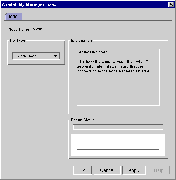Open the Crash Node fix type combo box

pos(36,56)
